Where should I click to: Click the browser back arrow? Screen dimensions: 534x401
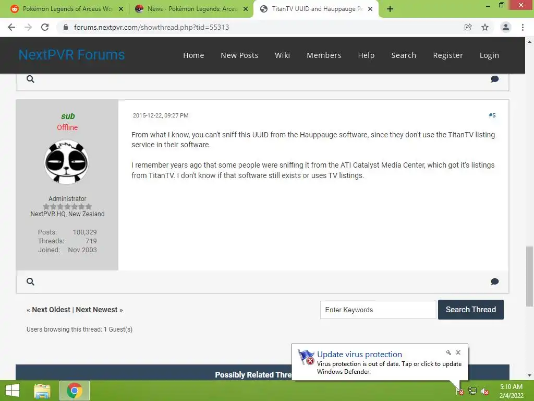(x=11, y=27)
